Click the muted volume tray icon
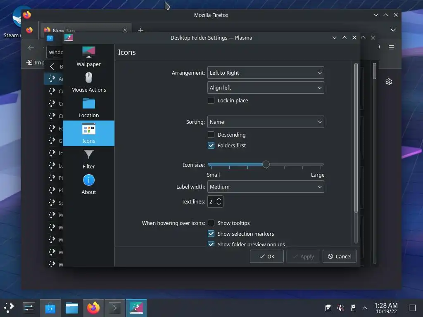 (341, 308)
